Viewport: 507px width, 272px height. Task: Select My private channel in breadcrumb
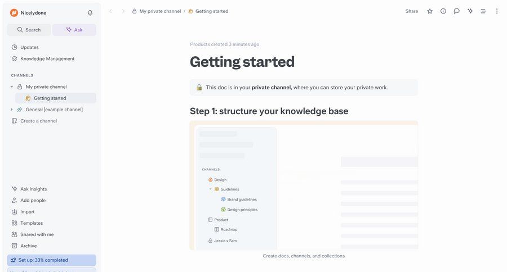pos(160,11)
